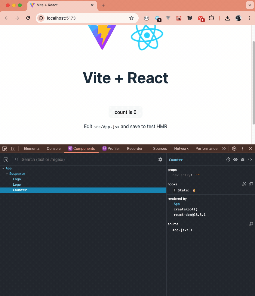Inspect matching DOM element with eye icon

[x=235, y=159]
